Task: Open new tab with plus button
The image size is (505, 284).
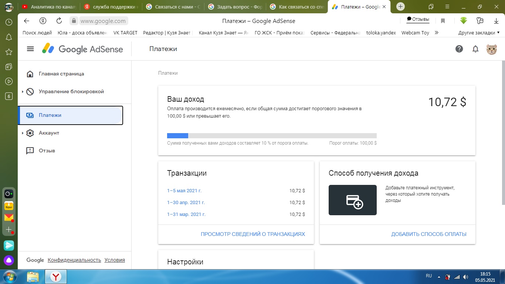Action: point(400,7)
